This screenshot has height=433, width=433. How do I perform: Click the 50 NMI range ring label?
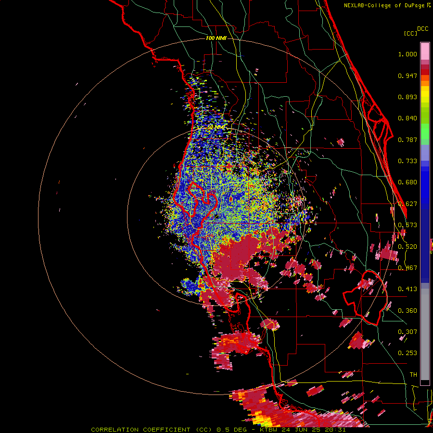pyautogui.click(x=216, y=127)
